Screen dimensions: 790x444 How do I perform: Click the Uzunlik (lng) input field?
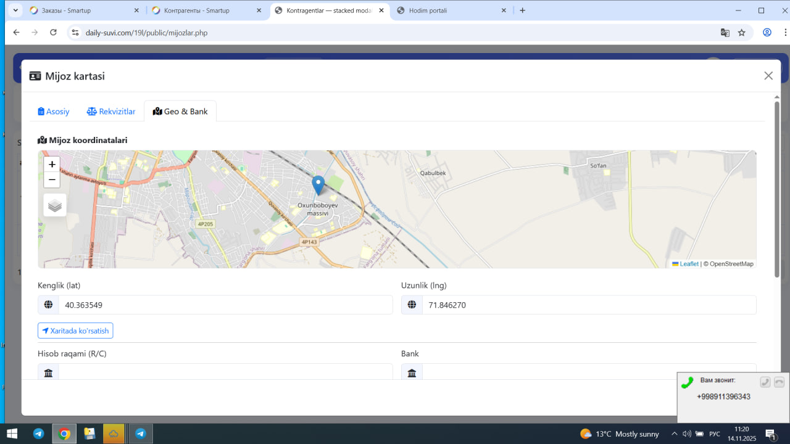(589, 305)
